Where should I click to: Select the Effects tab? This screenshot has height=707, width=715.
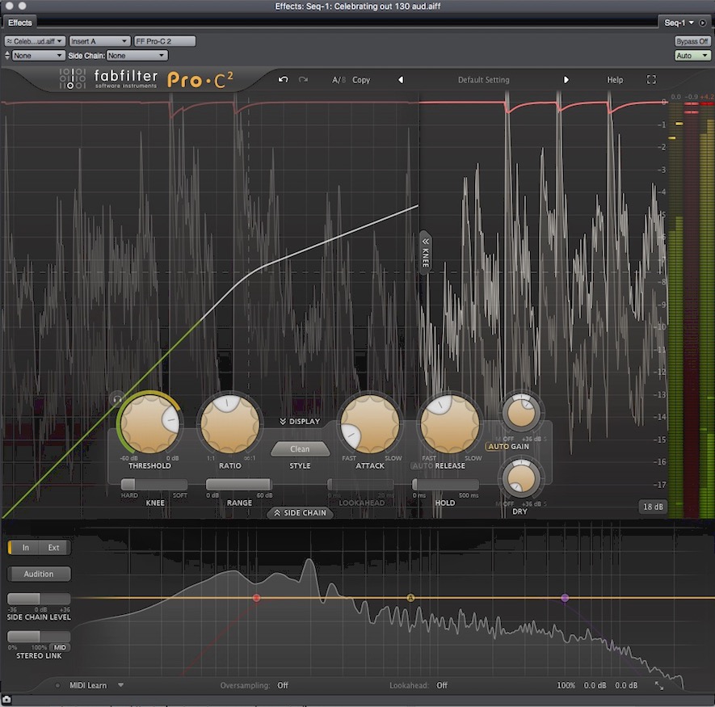click(x=20, y=23)
